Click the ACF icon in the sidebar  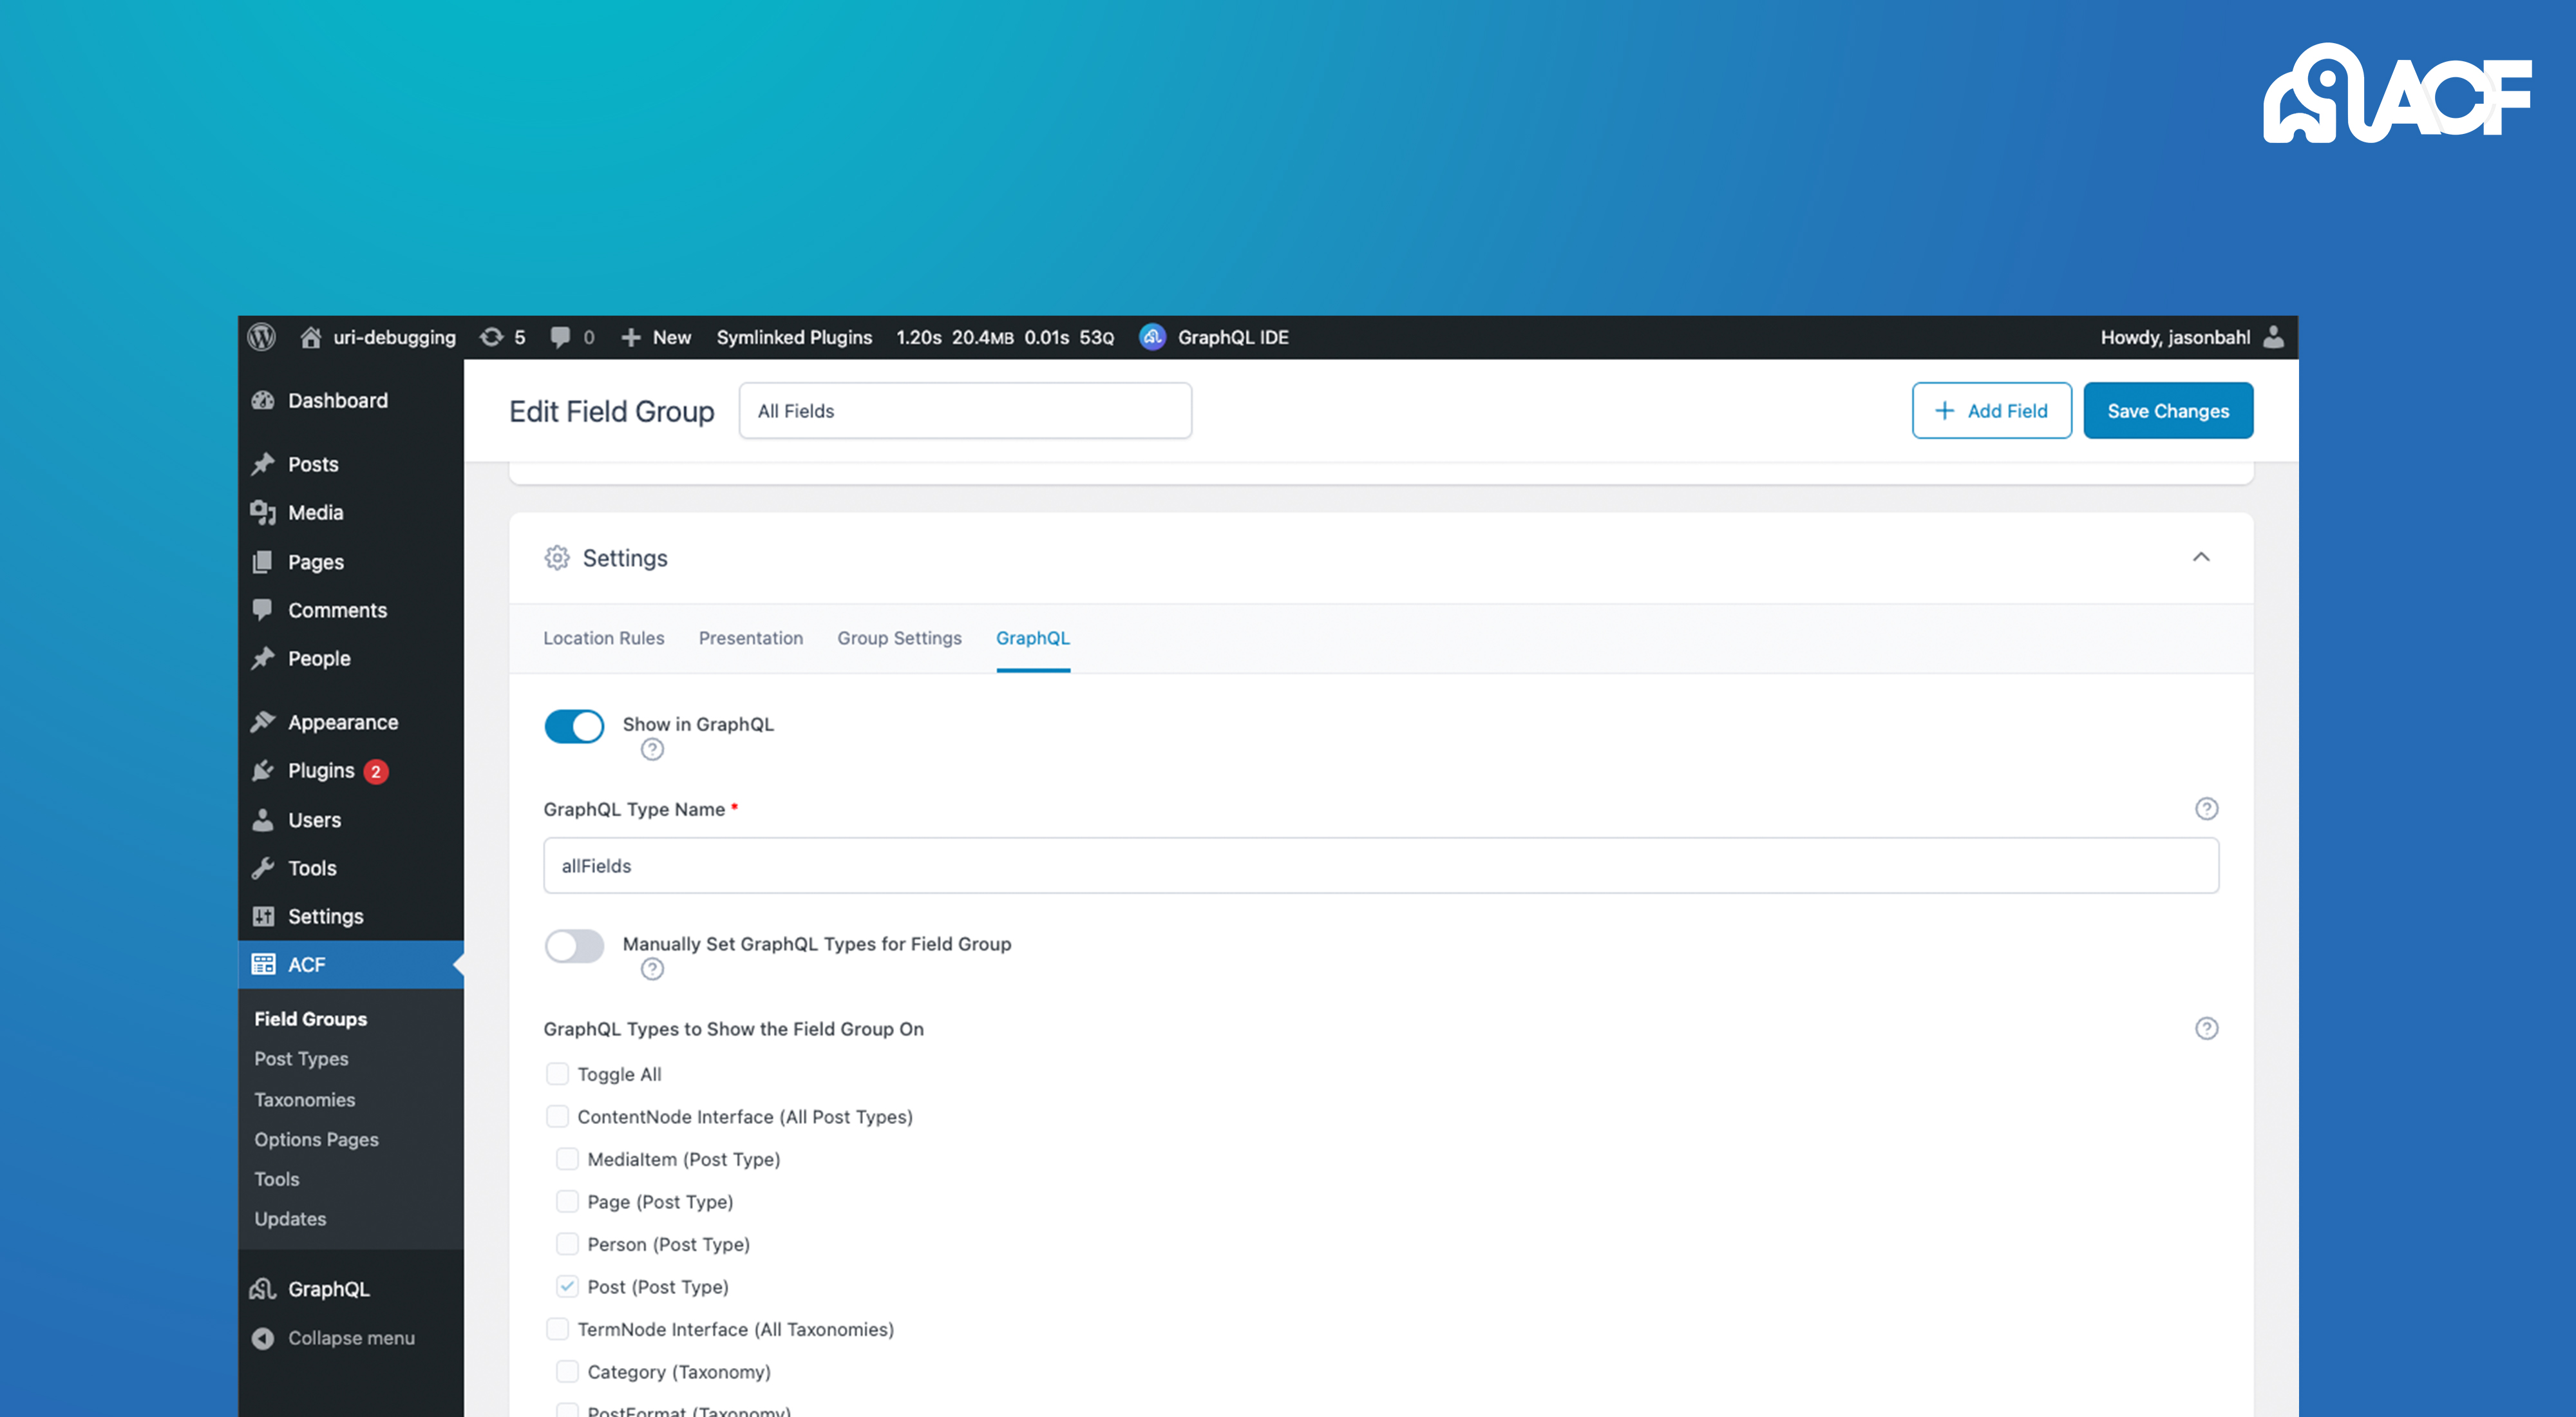tap(265, 964)
